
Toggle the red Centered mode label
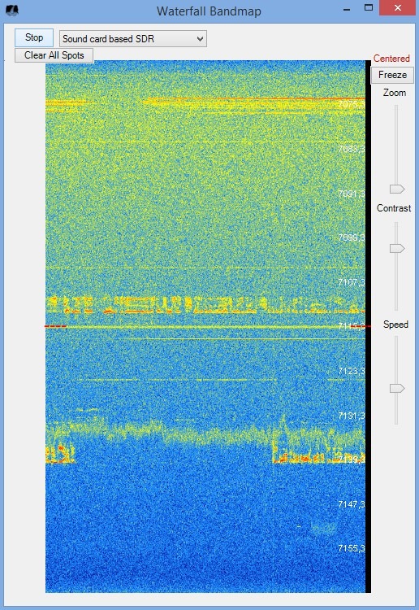[x=391, y=59]
